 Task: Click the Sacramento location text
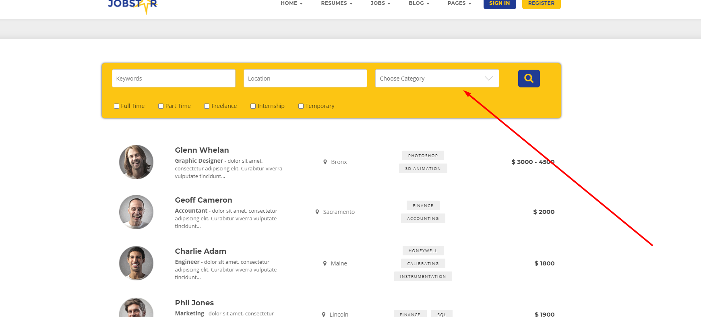coord(339,212)
